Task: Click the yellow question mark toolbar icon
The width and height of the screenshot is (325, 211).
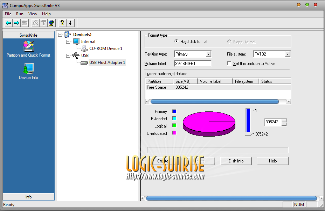Action: (x=62, y=23)
